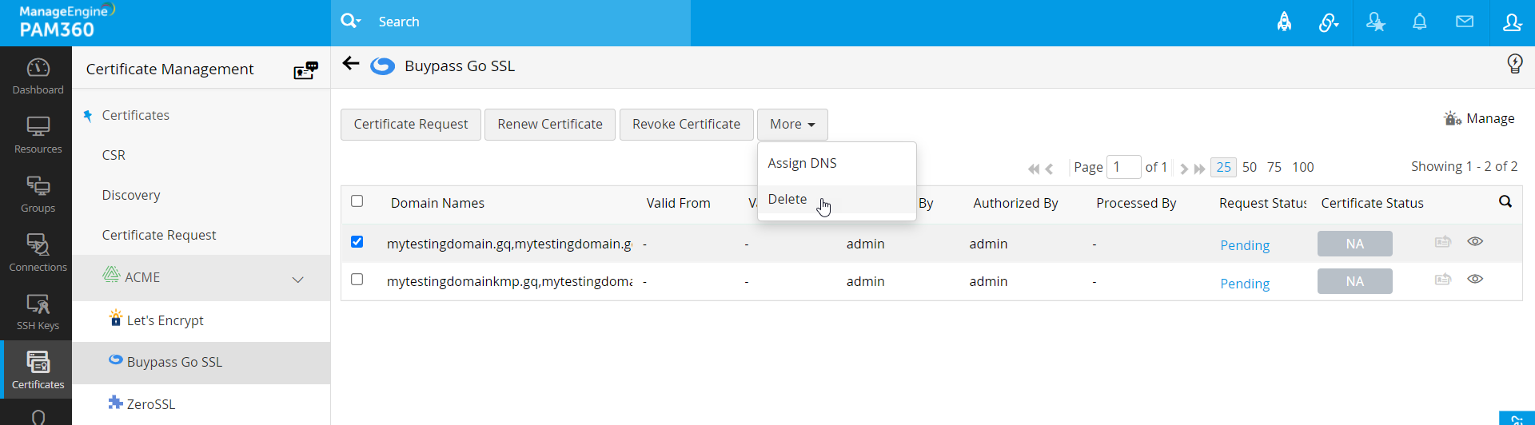Click the page number input field
Screen dimensions: 1535x425
1123,167
